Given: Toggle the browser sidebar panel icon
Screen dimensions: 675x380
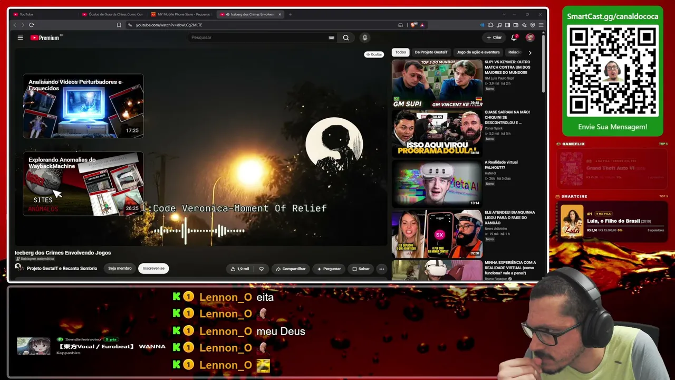Looking at the screenshot, I should (507, 25).
